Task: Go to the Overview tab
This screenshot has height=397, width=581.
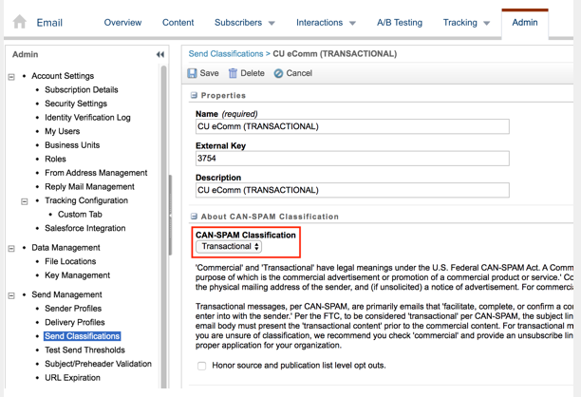Action: pyautogui.click(x=122, y=23)
